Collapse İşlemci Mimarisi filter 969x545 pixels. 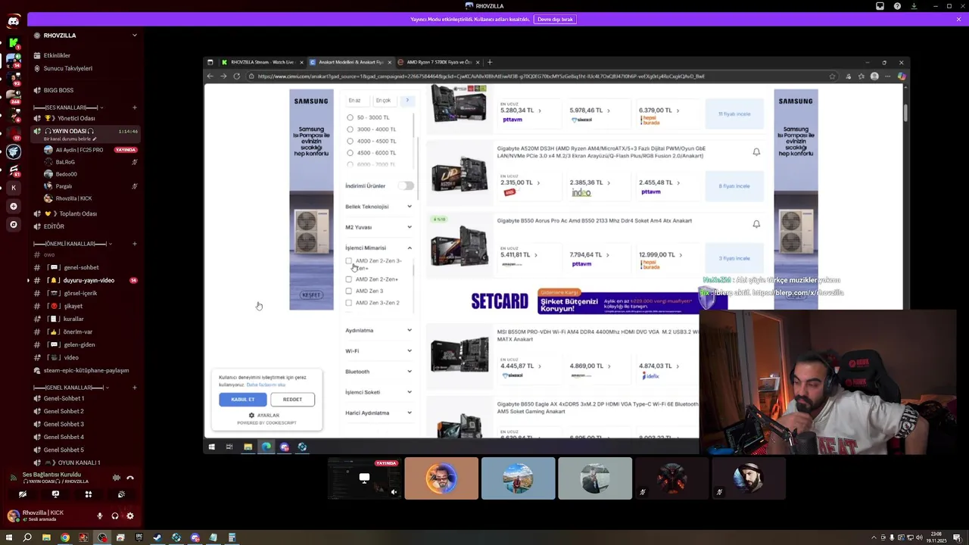pyautogui.click(x=379, y=248)
